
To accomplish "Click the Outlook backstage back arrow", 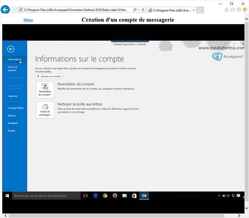I will [11, 49].
